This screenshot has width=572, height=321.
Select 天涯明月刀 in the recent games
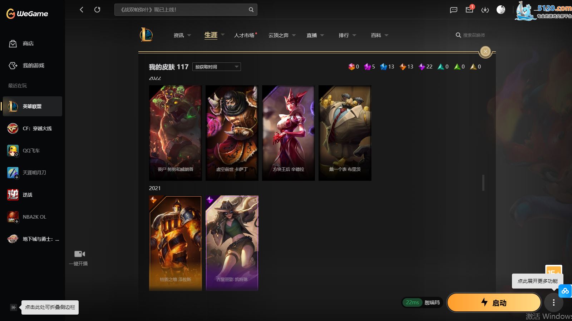pos(33,173)
